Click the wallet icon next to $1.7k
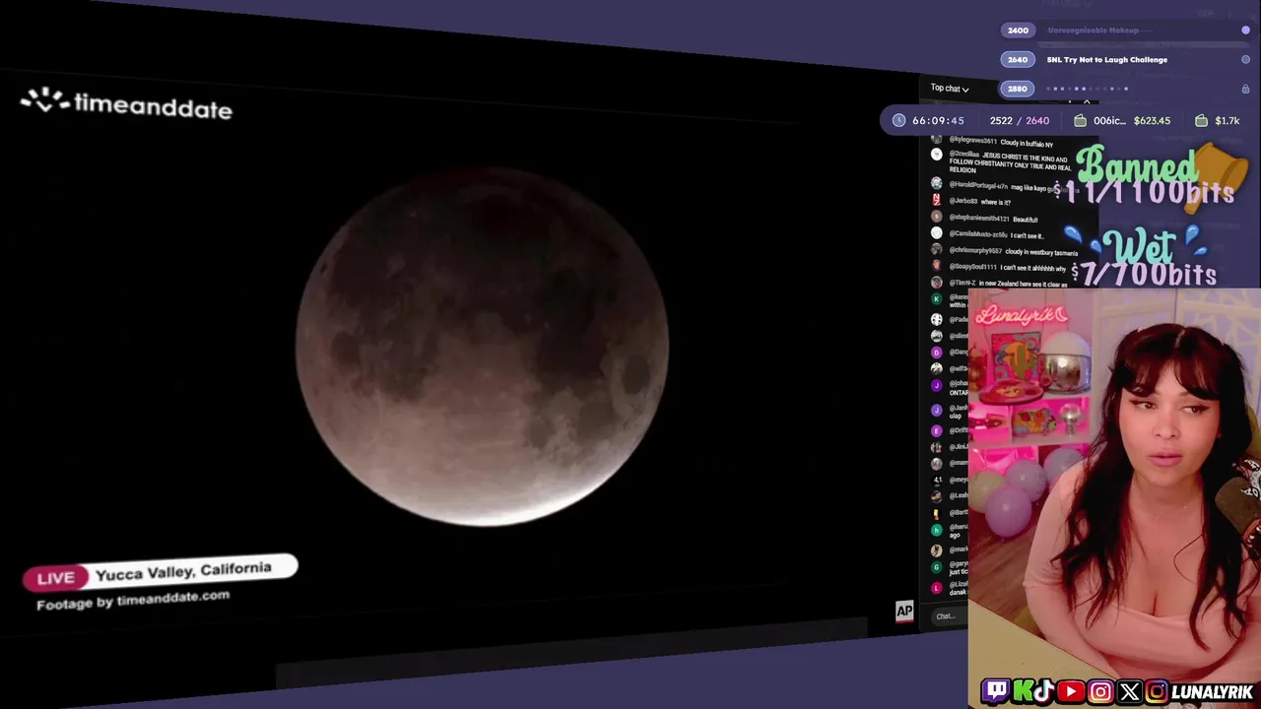Viewport: 1261px width, 709px height. tap(1201, 120)
